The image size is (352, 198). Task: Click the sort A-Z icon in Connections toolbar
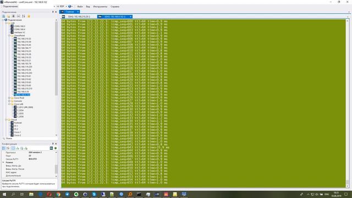[24, 16]
